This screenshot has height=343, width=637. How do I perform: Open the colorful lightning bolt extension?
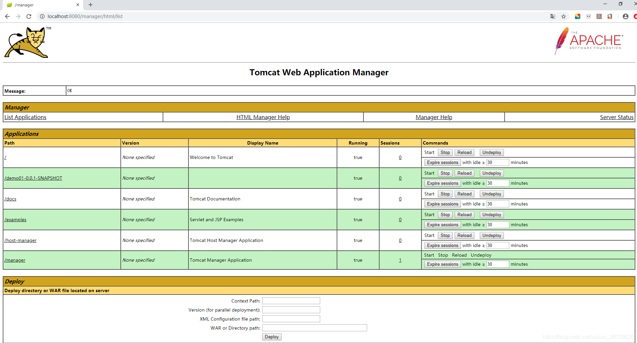[x=578, y=16]
